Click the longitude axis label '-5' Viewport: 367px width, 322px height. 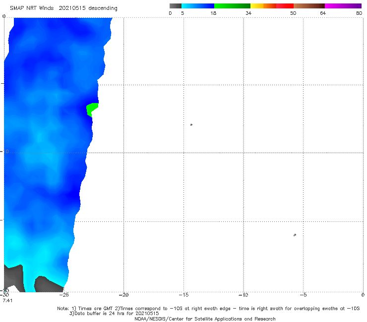[x=303, y=295]
